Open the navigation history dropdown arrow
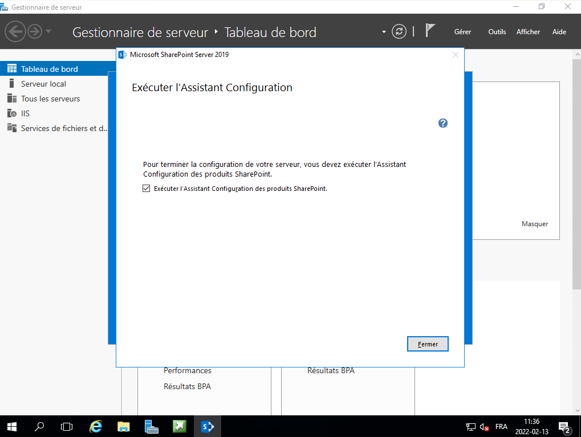The image size is (581, 437). [48, 31]
